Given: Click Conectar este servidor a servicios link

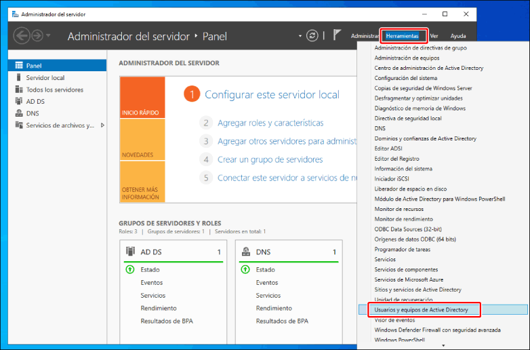Looking at the screenshot, I should click(287, 178).
